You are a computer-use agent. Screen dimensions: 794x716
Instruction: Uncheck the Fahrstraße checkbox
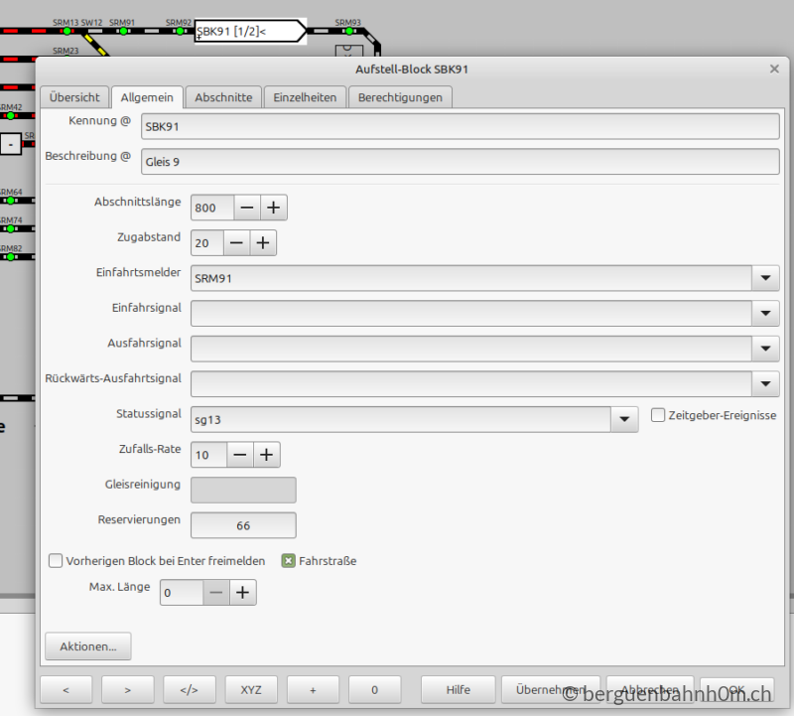(x=288, y=561)
